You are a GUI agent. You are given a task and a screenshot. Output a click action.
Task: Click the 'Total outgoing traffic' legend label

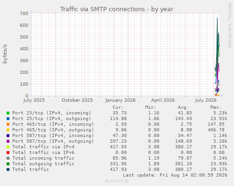click(43, 164)
